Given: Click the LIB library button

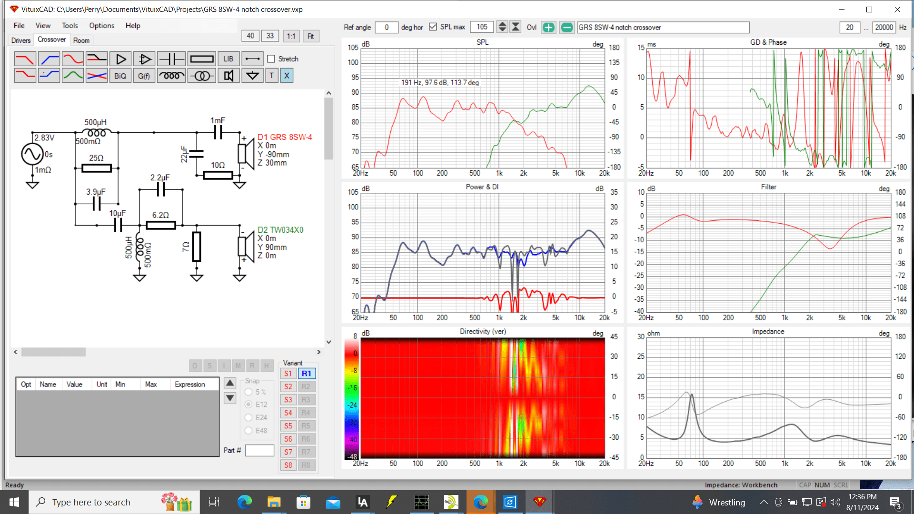Looking at the screenshot, I should [x=228, y=59].
